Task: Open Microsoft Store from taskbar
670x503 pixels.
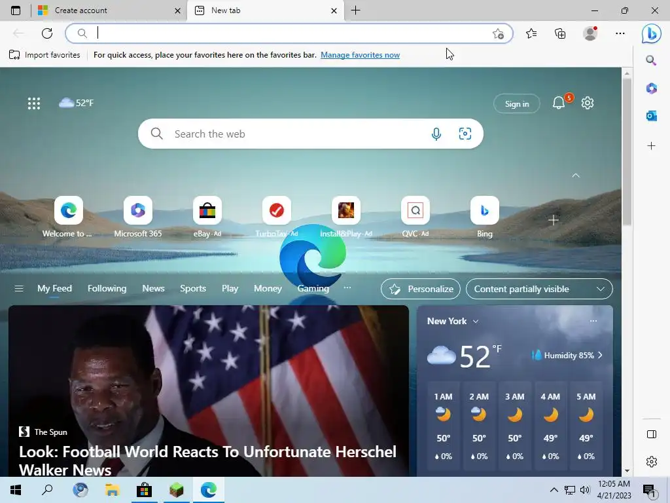Action: (144, 490)
